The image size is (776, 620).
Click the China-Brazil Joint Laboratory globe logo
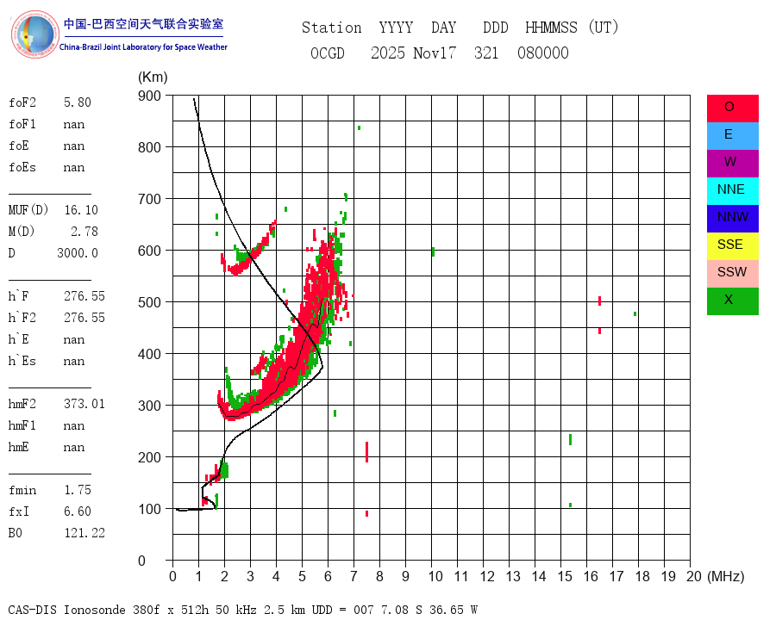[34, 34]
